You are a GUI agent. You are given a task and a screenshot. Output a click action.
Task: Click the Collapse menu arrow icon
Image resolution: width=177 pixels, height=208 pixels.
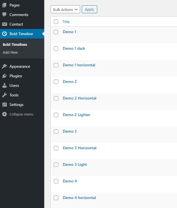click(4, 114)
